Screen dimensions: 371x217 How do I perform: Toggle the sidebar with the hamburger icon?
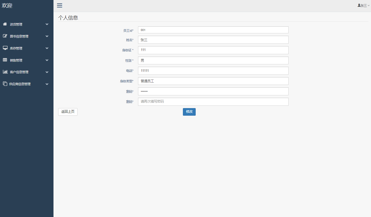coord(59,5)
